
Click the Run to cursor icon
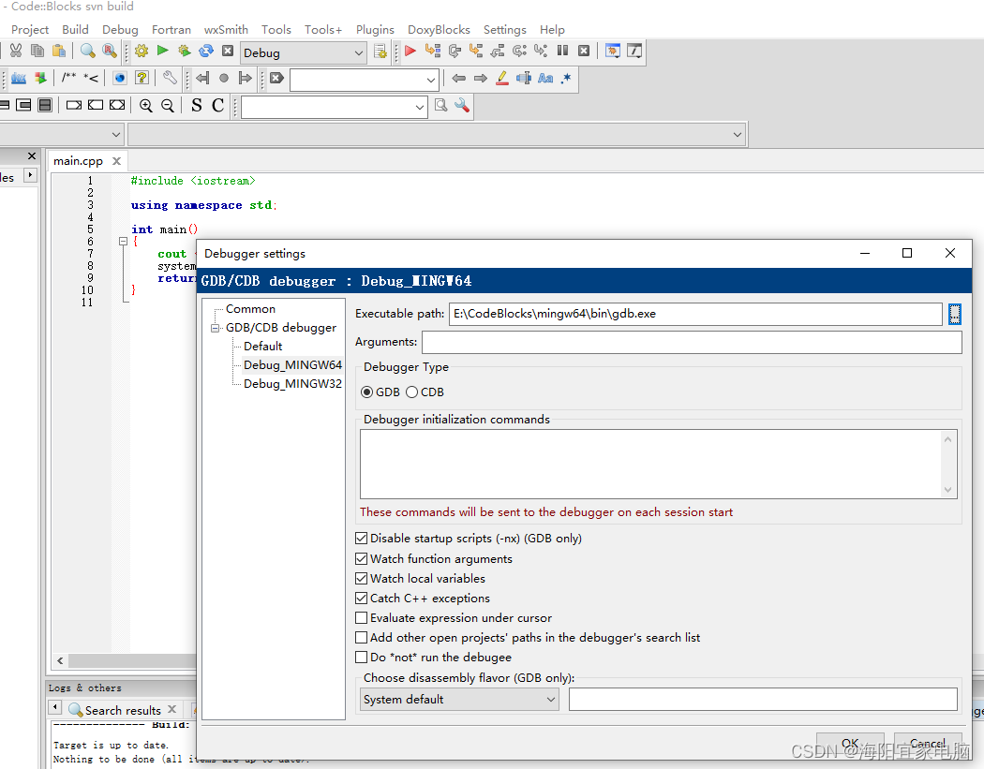click(x=432, y=51)
